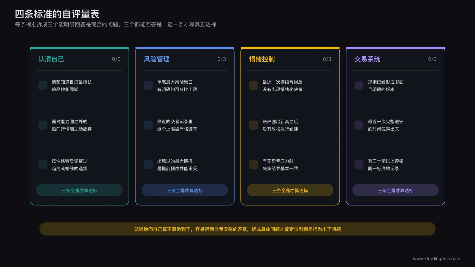475x267 pixels.
Task: Click the 0/3 score in 认清自己 card
Action: pyautogui.click(x=116, y=59)
